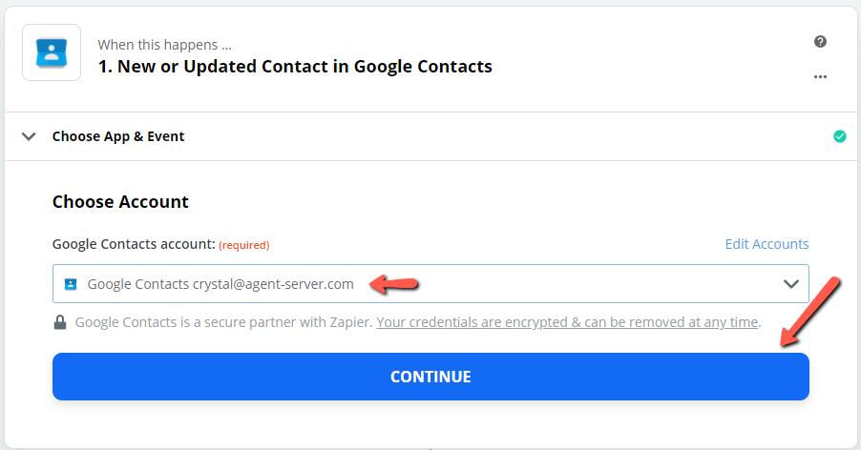
Task: Click the Google Contacts app icon
Action: (x=52, y=52)
